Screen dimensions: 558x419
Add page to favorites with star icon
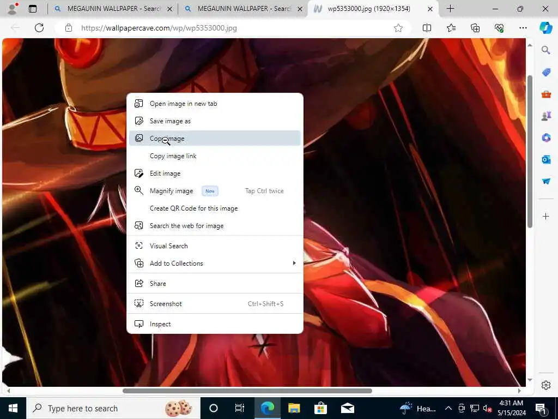(398, 28)
